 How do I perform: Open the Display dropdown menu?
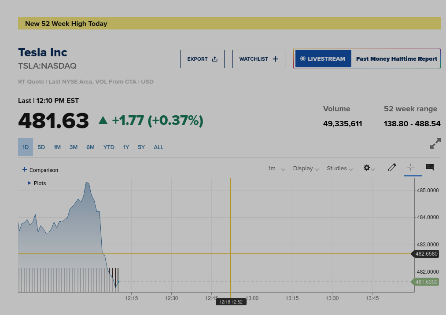click(x=306, y=168)
